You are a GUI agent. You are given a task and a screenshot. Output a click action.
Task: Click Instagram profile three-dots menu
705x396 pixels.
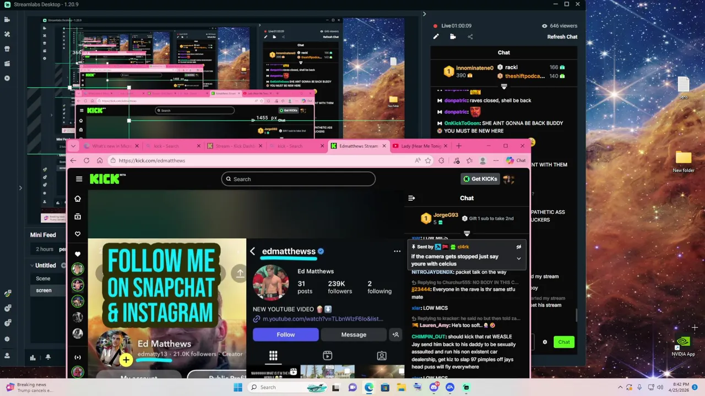[397, 251]
